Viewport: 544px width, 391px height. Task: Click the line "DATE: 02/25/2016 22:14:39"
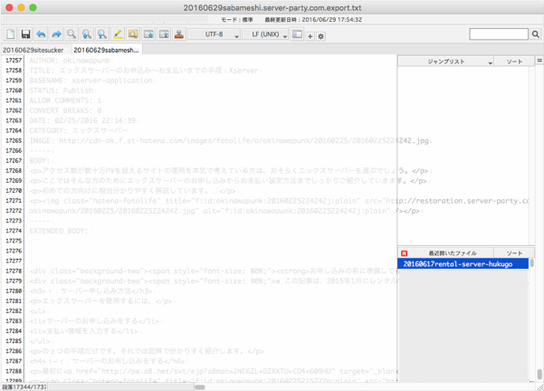click(82, 120)
